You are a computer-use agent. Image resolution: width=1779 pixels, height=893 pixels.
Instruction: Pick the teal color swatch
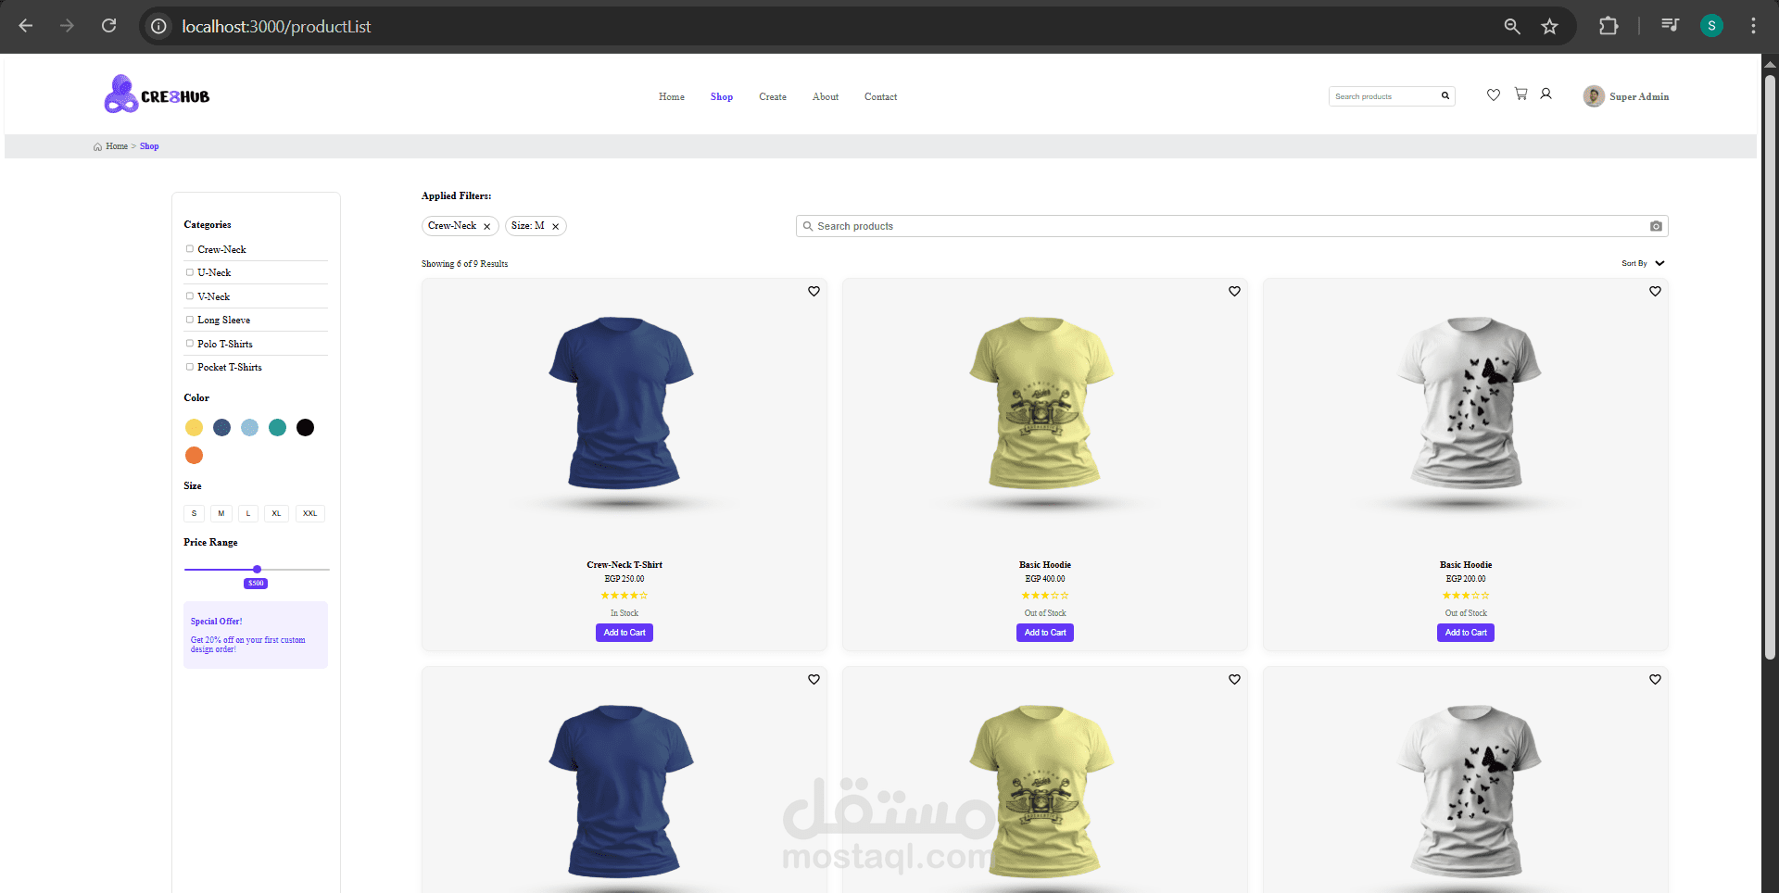pyautogui.click(x=277, y=427)
